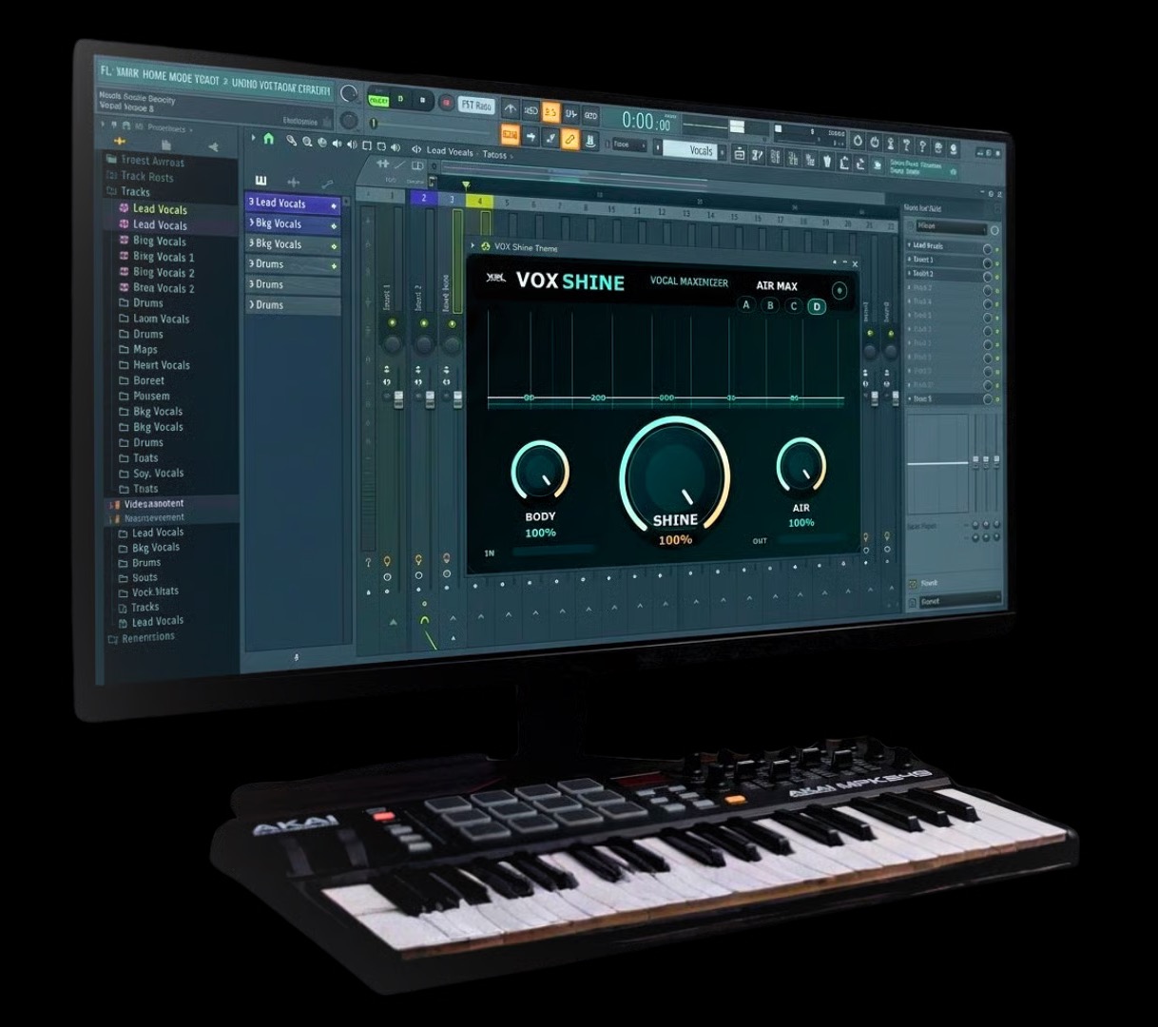Select preset slot A in VOX Shine
The height and width of the screenshot is (1027, 1158).
tap(746, 304)
